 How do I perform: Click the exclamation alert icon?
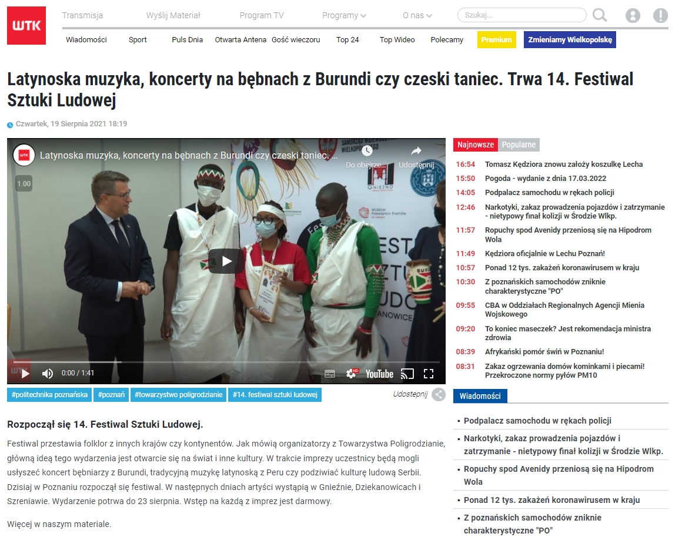(660, 16)
